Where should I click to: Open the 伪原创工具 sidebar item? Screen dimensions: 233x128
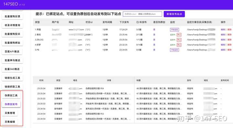pos(11,95)
